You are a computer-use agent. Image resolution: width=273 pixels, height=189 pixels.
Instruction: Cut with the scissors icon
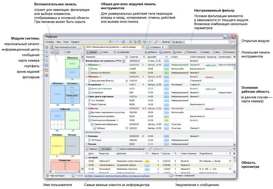130,42
